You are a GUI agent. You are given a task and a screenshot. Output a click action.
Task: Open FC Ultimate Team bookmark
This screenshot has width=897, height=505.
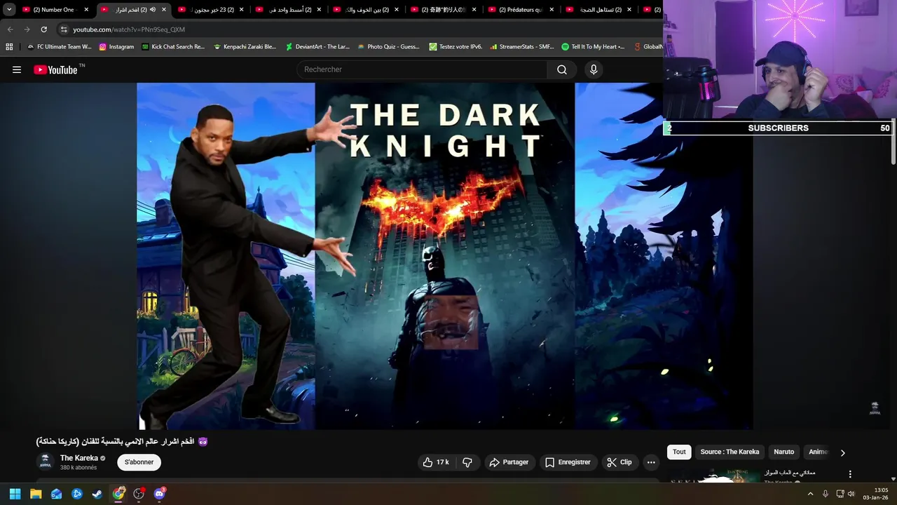pyautogui.click(x=59, y=47)
